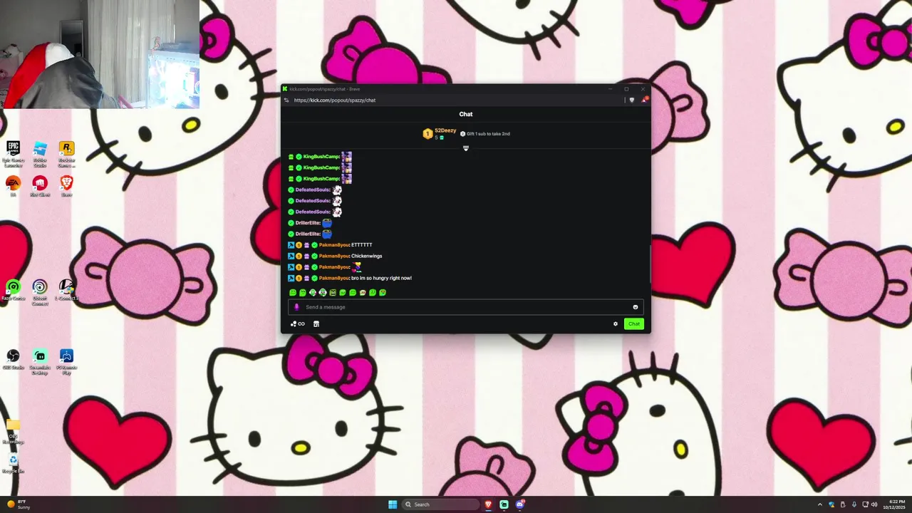This screenshot has width=912, height=513.
Task: Open the shop icon below message box
Action: (316, 324)
